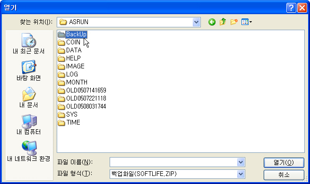Image resolution: width=310 pixels, height=184 pixels.
Task: Open 내 최근 문서 in places bar
Action: click(x=29, y=43)
